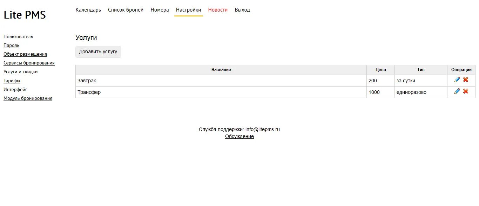Open the Тарифы link
Screen dimensions: 479x206
(12, 81)
